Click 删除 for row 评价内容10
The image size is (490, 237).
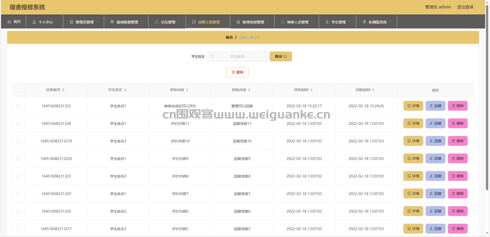pos(458,141)
